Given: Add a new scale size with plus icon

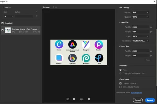Looking at the screenshot, I should coord(37,12).
